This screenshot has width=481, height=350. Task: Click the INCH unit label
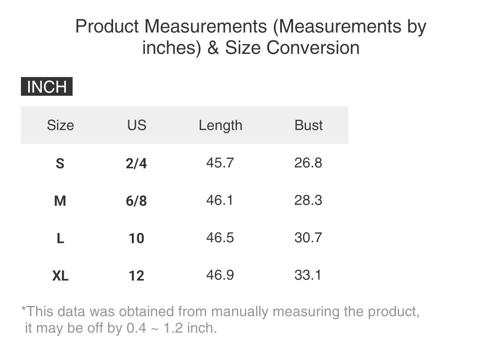[47, 86]
